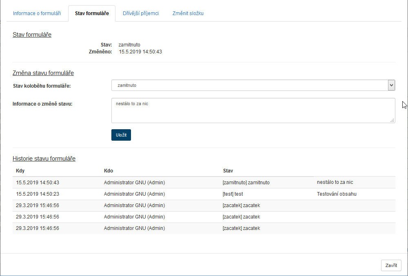Image resolution: width=408 pixels, height=276 pixels.
Task: Click the 'Kdy' column header
Action: tap(20, 170)
